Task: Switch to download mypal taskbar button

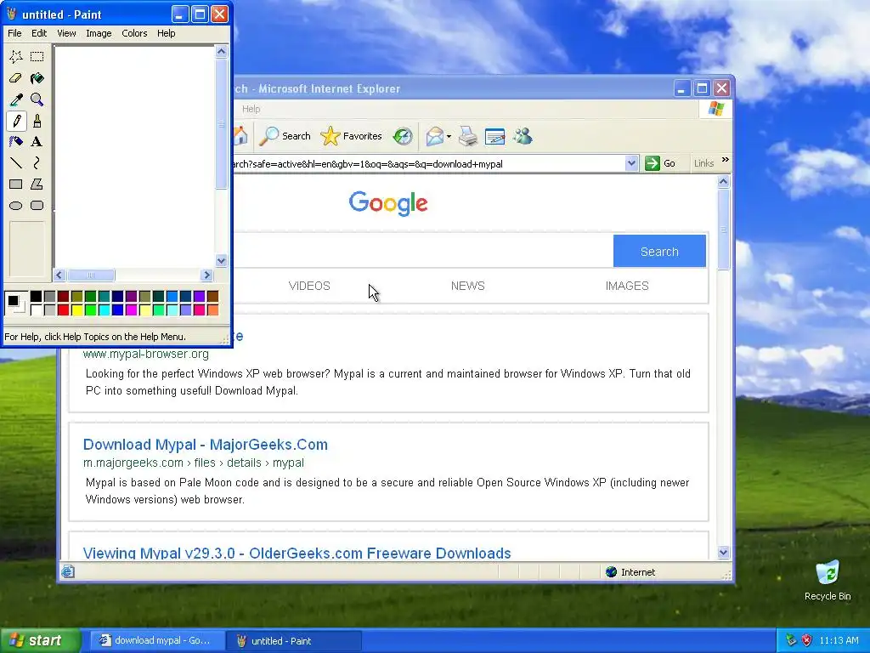Action: pyautogui.click(x=157, y=641)
